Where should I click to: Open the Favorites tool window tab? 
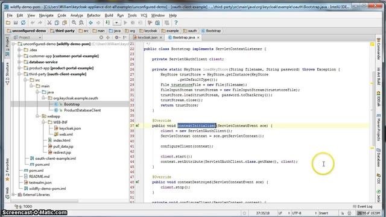click(x=7, y=170)
